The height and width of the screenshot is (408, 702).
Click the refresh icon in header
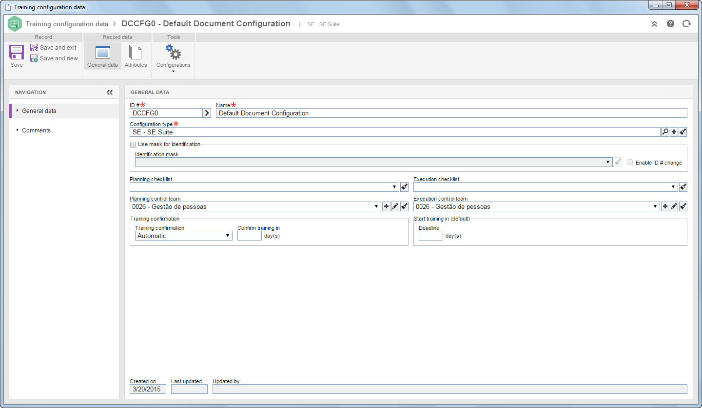tap(687, 23)
